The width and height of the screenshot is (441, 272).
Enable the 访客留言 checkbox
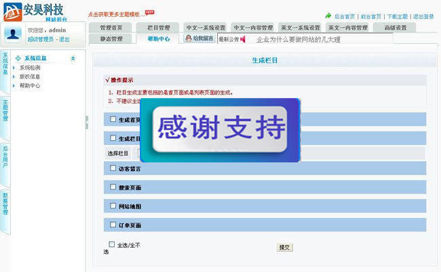pyautogui.click(x=113, y=168)
